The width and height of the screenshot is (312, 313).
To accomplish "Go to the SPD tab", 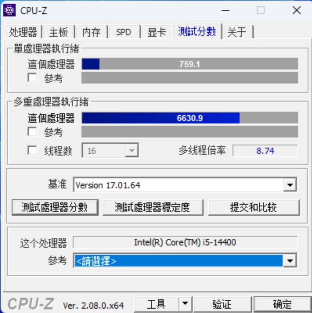I will click(124, 32).
